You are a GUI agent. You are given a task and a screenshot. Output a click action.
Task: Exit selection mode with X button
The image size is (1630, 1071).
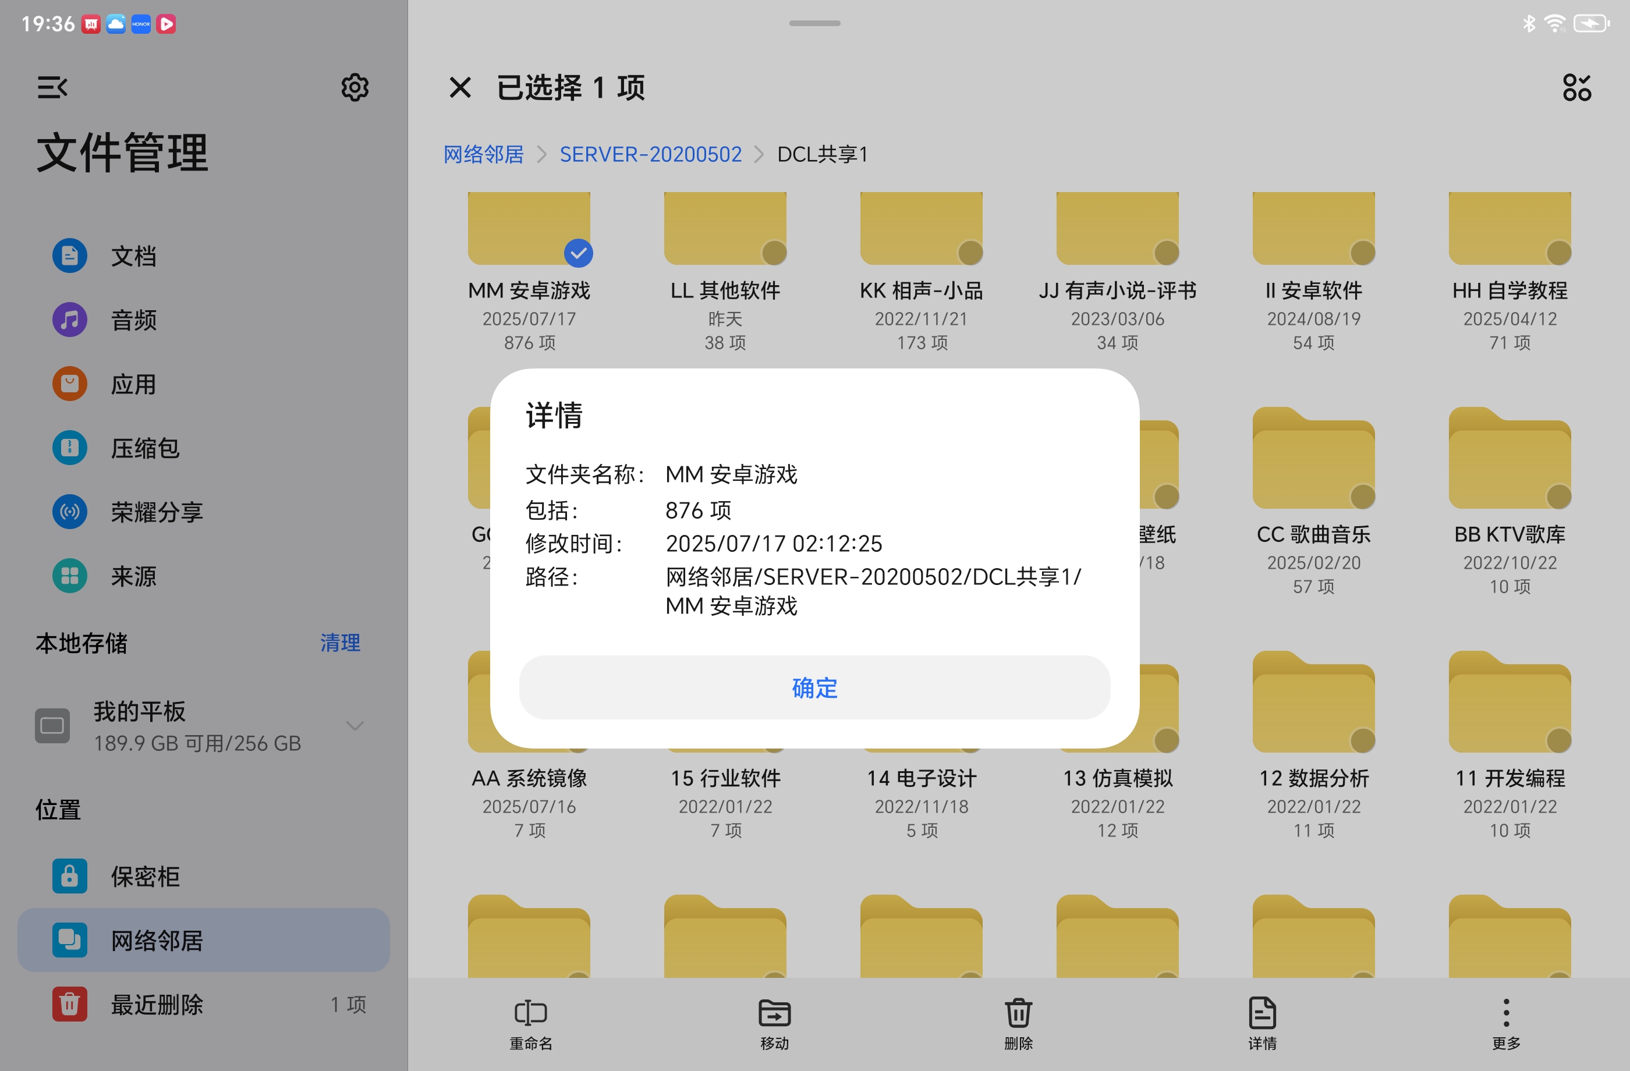[x=460, y=88]
